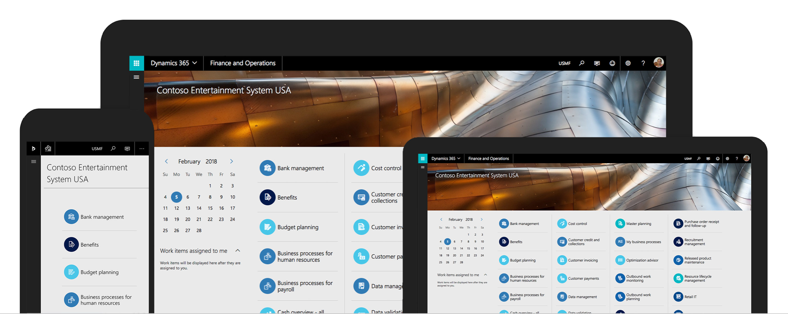
Task: Open Bank management on the phone
Action: tap(94, 217)
